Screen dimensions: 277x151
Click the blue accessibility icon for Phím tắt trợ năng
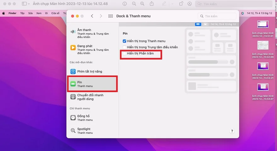pos(73,71)
